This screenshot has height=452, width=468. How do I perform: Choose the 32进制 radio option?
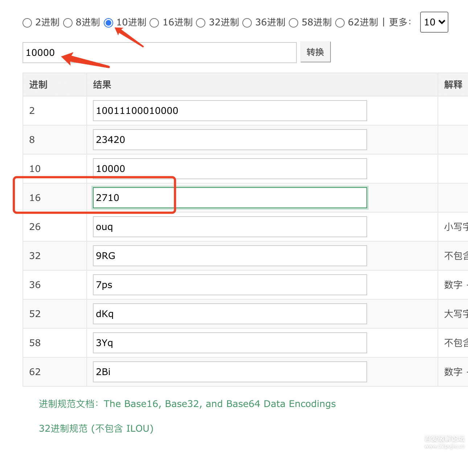coord(201,23)
